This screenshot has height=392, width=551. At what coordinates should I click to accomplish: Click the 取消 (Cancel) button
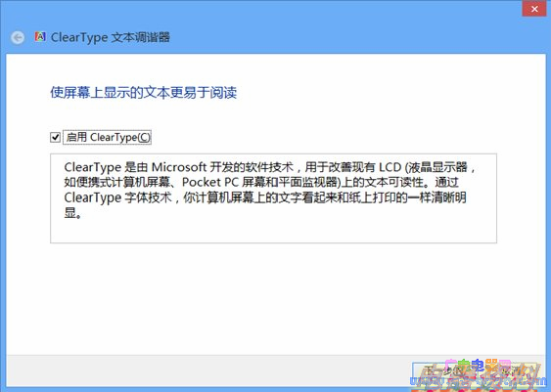click(x=511, y=370)
